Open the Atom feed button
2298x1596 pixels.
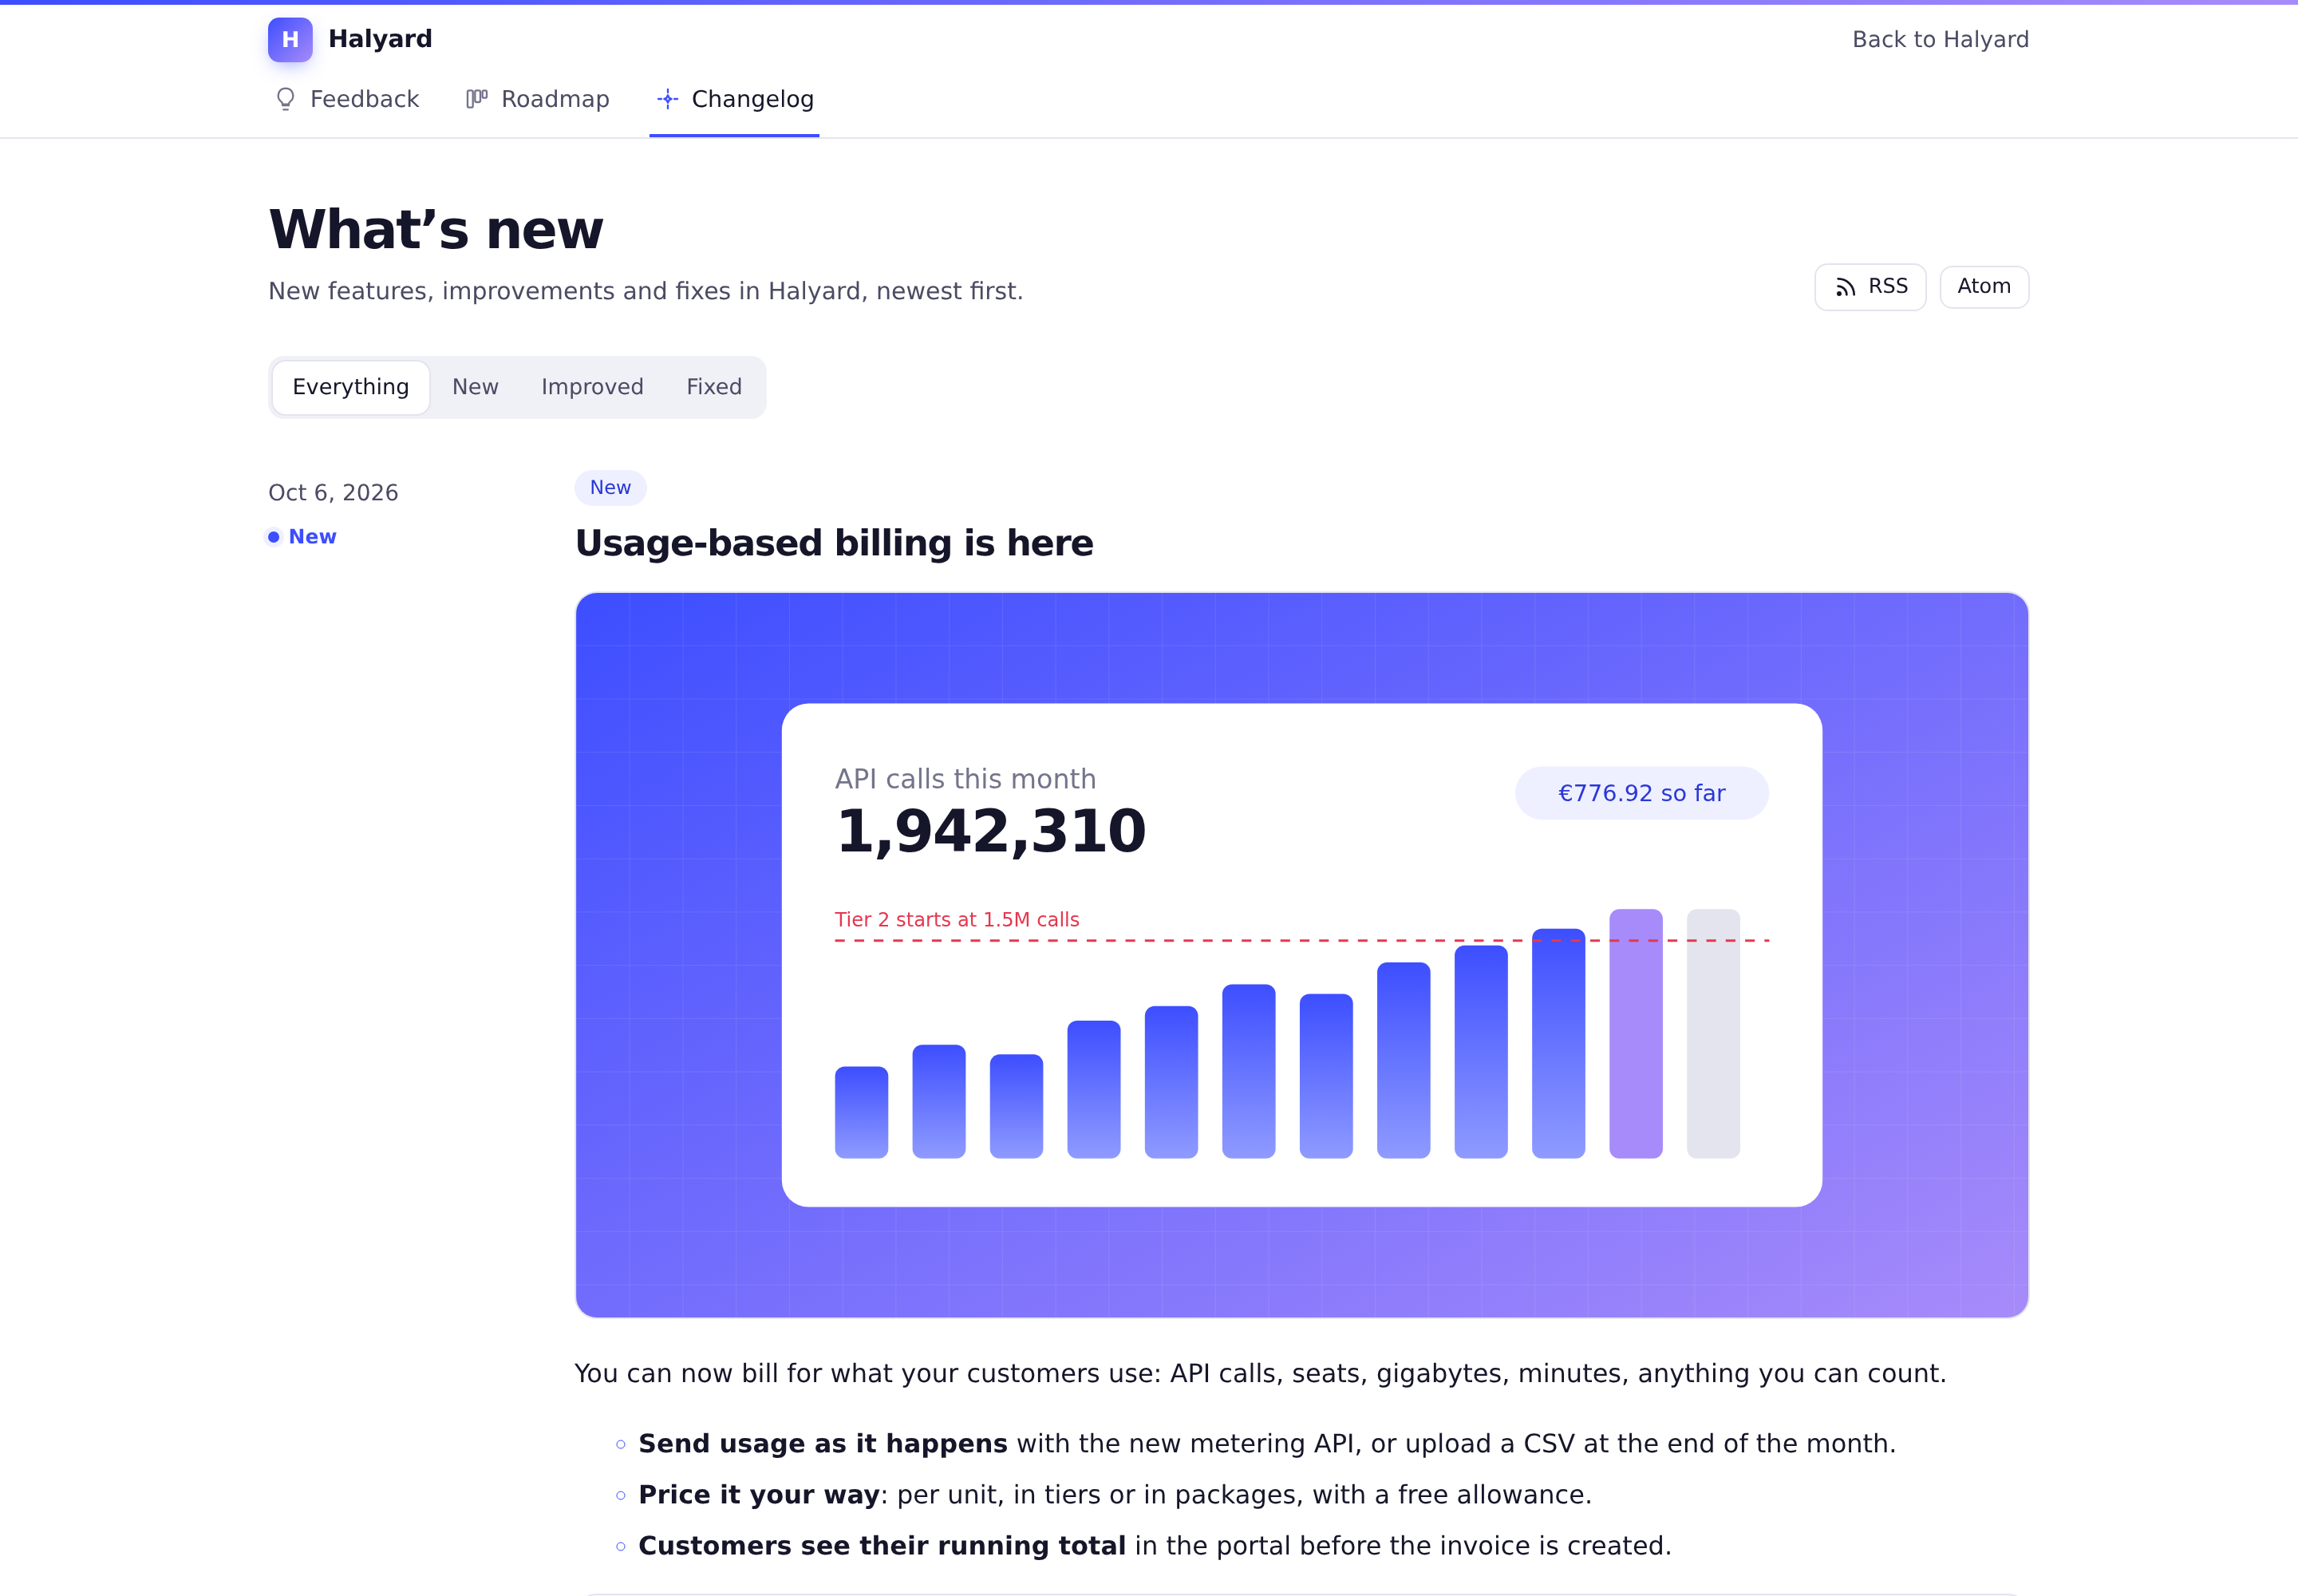[1984, 287]
